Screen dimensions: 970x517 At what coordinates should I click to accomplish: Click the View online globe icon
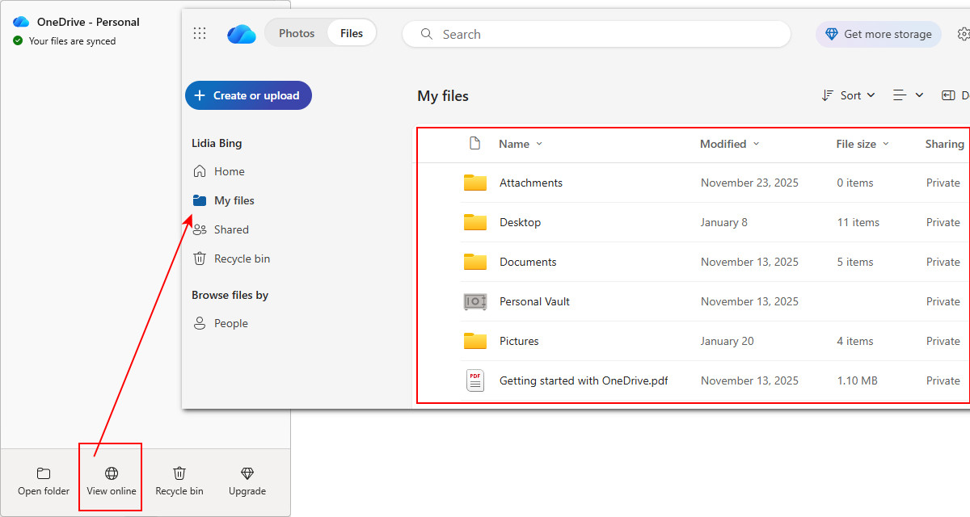(x=112, y=473)
